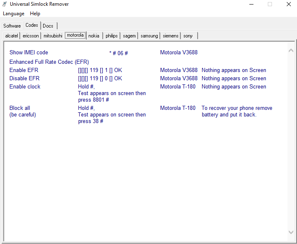
Task: Click the Universal Simlock Remover title bar icon
Action: (x=5, y=4)
